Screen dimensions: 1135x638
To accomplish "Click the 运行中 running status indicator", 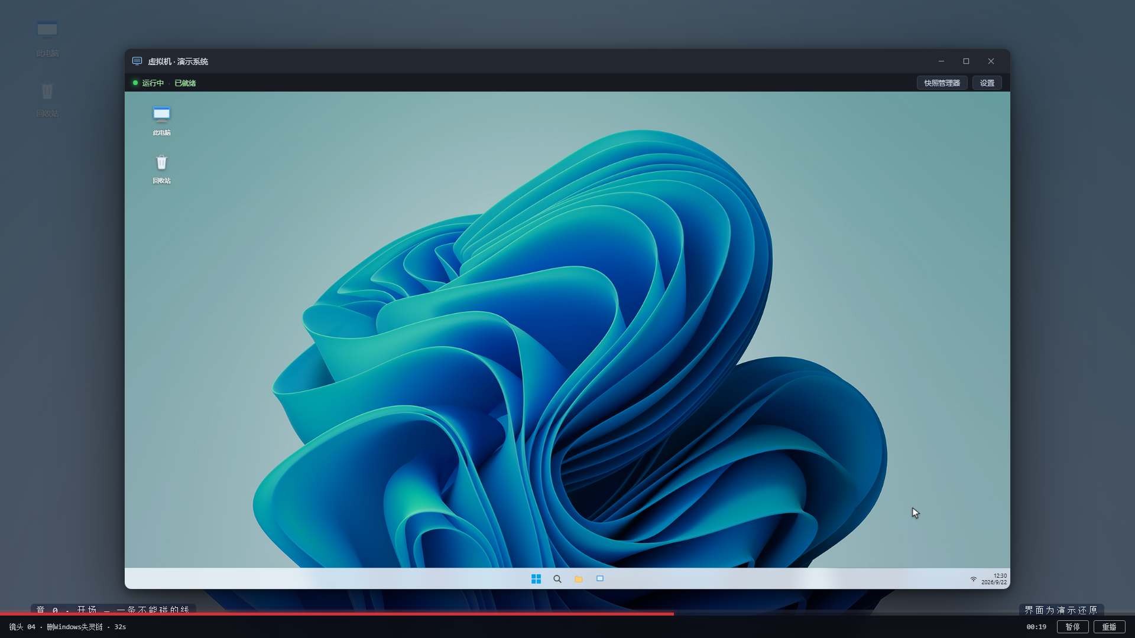I will 148,83.
